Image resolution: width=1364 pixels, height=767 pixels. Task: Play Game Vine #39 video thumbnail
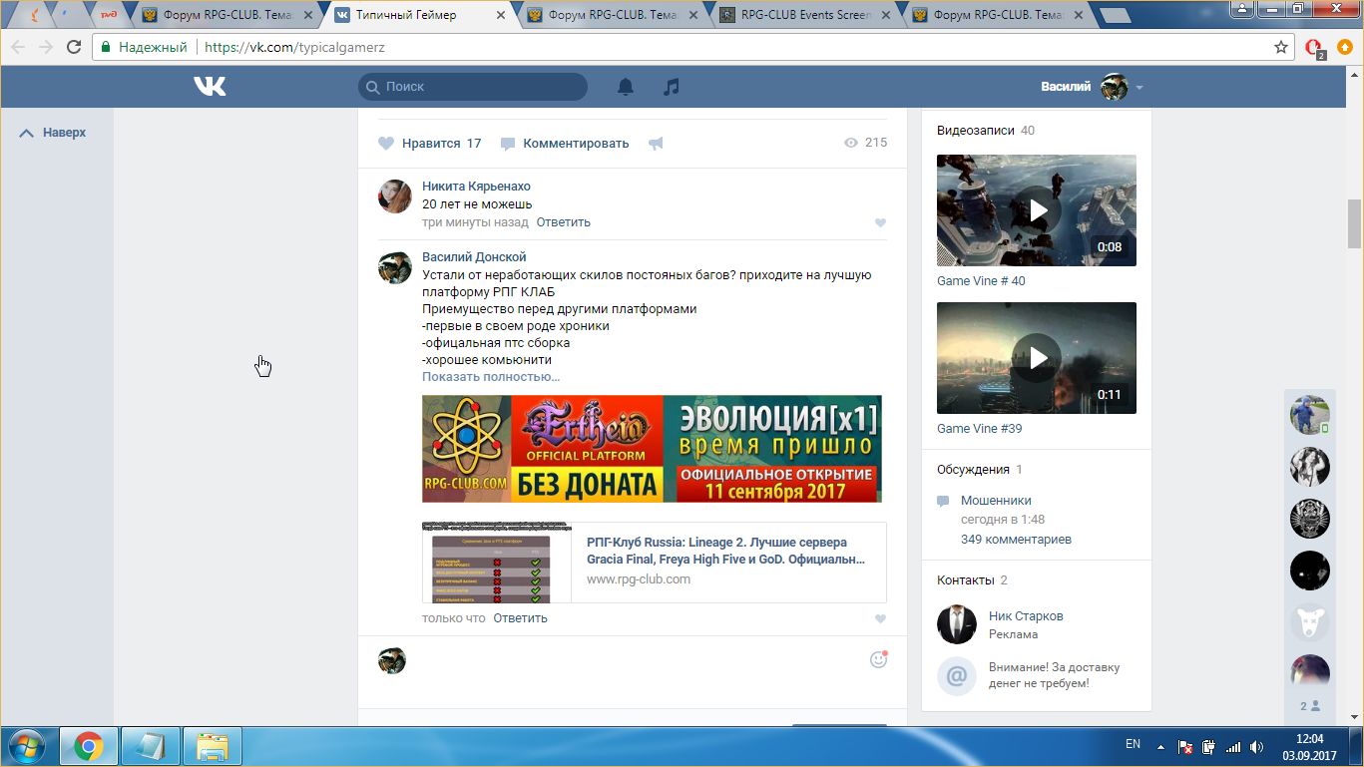click(x=1037, y=358)
